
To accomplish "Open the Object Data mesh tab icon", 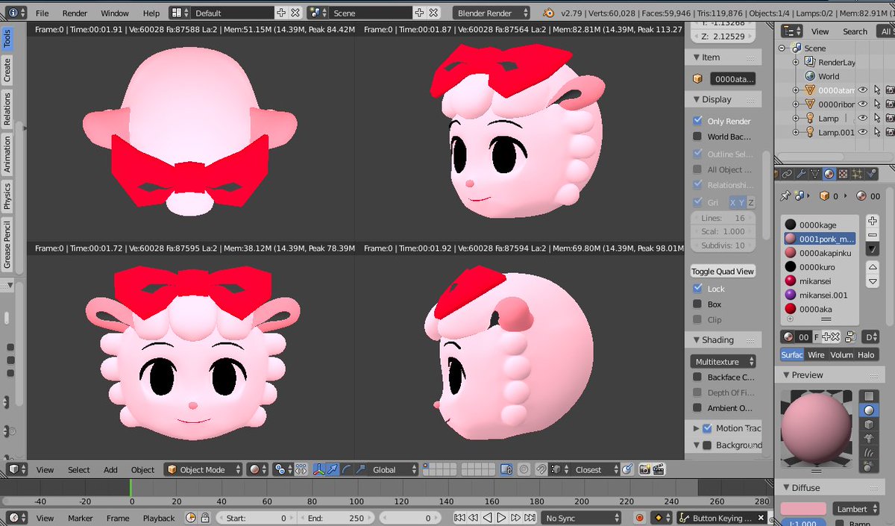I will pyautogui.click(x=814, y=174).
